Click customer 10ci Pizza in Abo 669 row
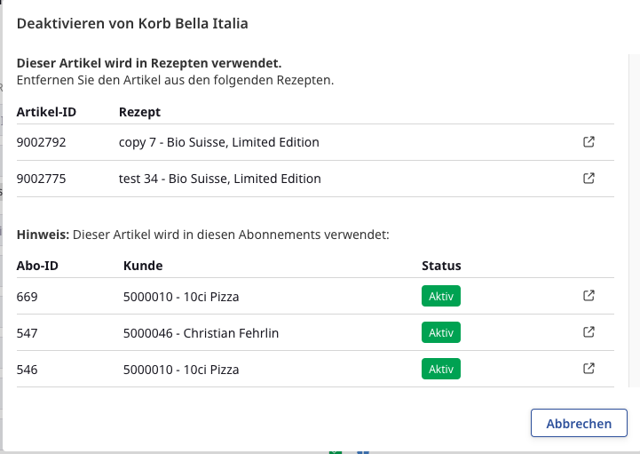 [x=181, y=296]
